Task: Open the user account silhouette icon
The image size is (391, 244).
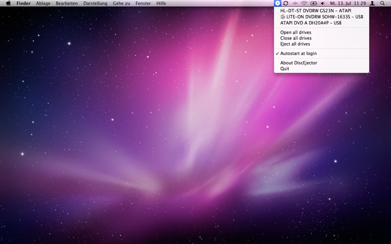Action: click(372, 3)
